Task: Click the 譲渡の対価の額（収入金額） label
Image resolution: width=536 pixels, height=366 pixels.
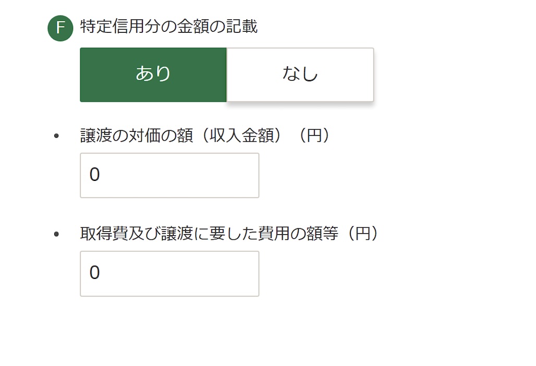Action: 181,136
